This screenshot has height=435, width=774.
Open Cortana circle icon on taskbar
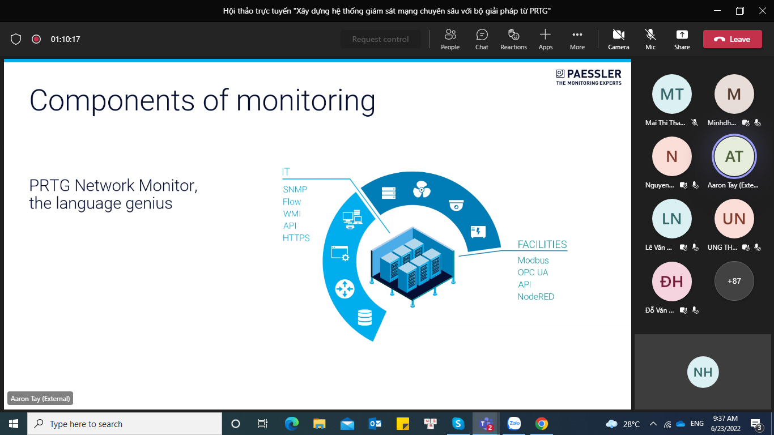(236, 424)
